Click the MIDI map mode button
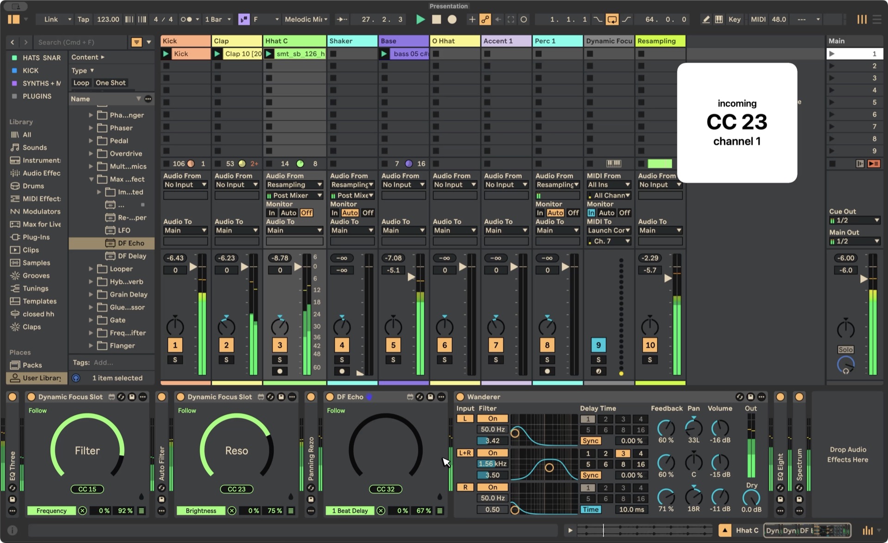The image size is (888, 543). pos(758,19)
